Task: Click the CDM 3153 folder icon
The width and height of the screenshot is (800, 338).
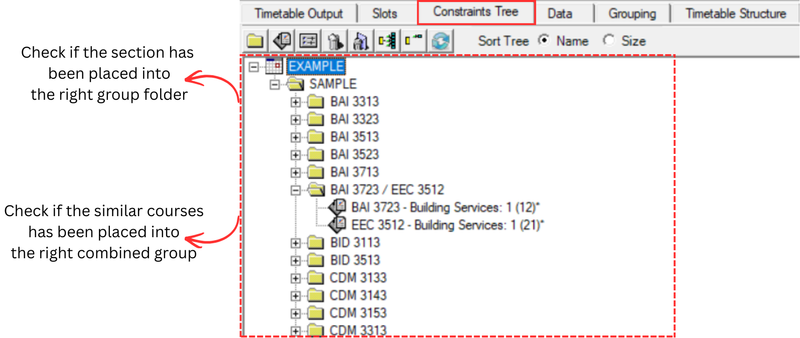Action: coord(315,313)
